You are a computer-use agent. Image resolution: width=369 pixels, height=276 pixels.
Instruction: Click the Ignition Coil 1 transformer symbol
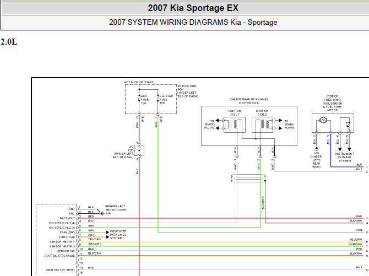[234, 124]
